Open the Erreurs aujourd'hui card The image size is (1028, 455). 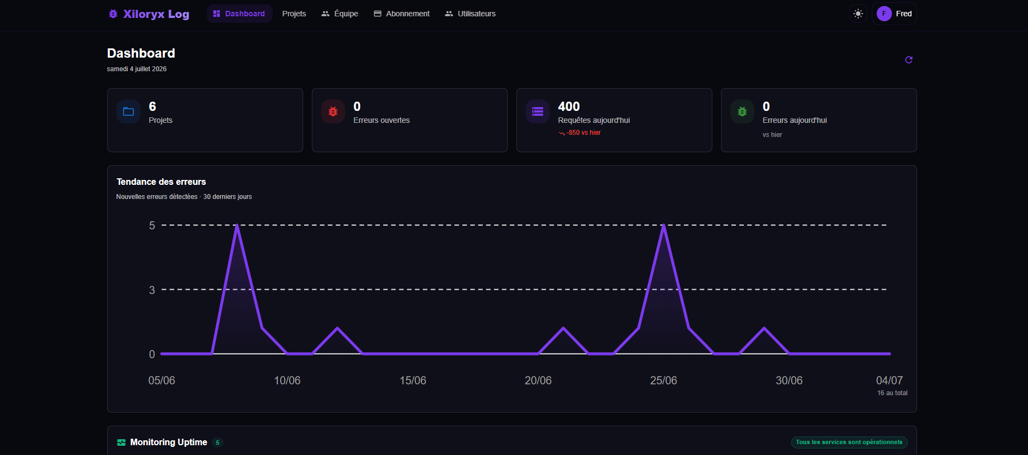[819, 120]
